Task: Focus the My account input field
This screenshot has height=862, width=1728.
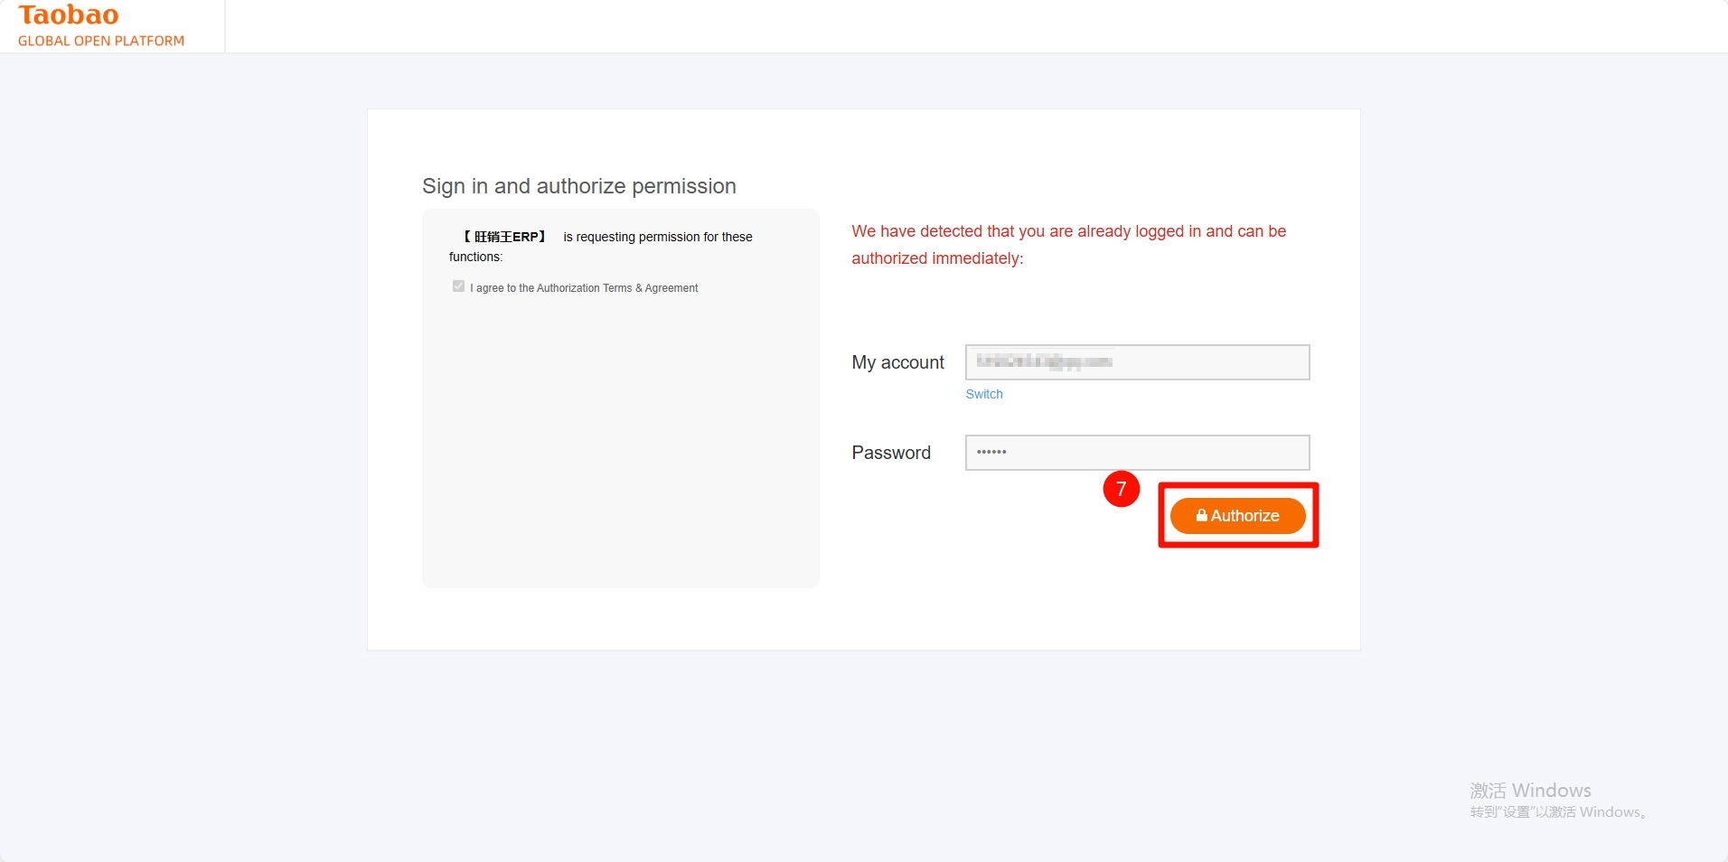Action: pyautogui.click(x=1137, y=362)
